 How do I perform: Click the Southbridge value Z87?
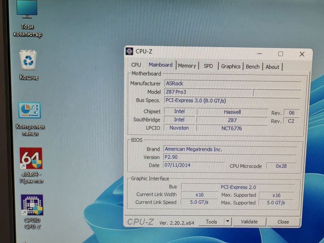pos(232,120)
